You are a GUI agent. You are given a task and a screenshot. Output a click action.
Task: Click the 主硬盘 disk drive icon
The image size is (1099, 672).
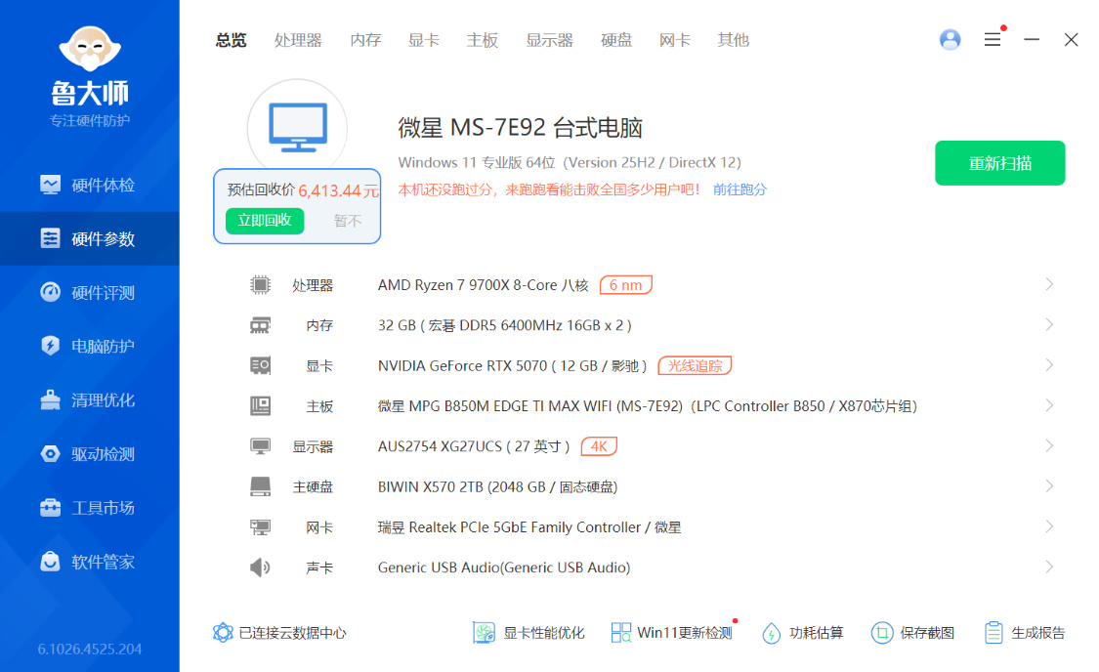tap(260, 486)
